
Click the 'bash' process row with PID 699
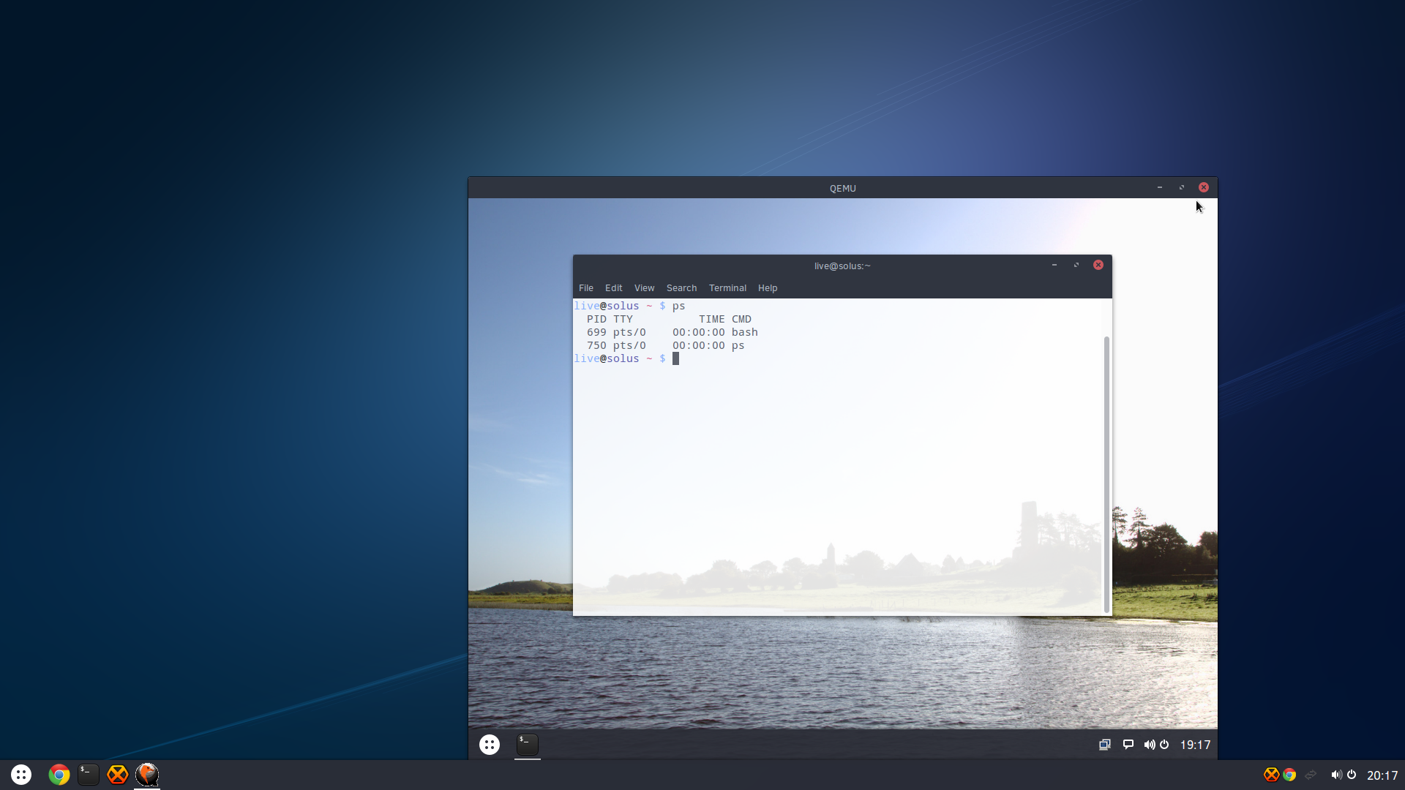pos(672,332)
